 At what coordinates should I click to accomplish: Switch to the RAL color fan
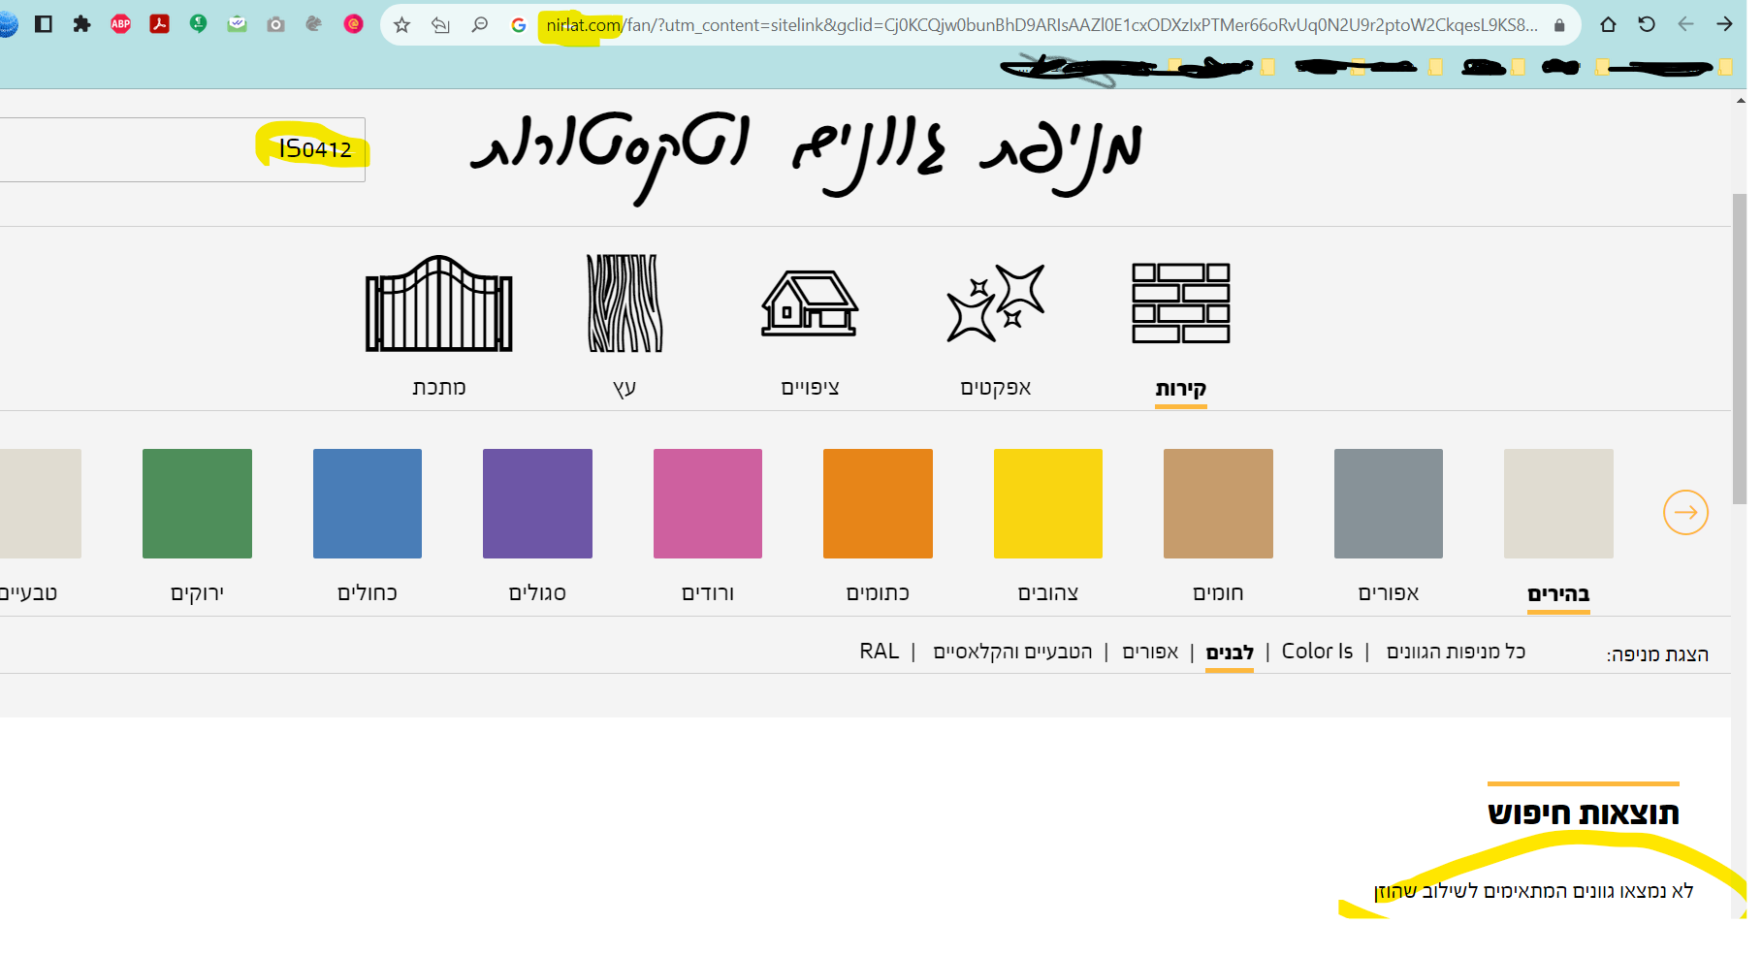click(x=879, y=651)
